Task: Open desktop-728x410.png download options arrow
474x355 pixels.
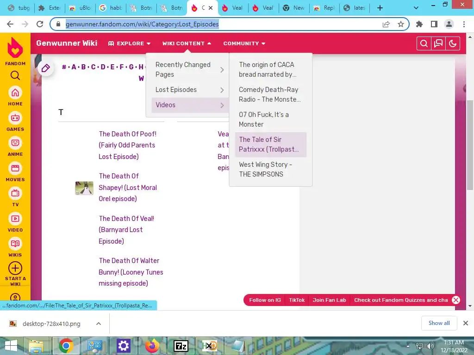Action: click(99, 324)
